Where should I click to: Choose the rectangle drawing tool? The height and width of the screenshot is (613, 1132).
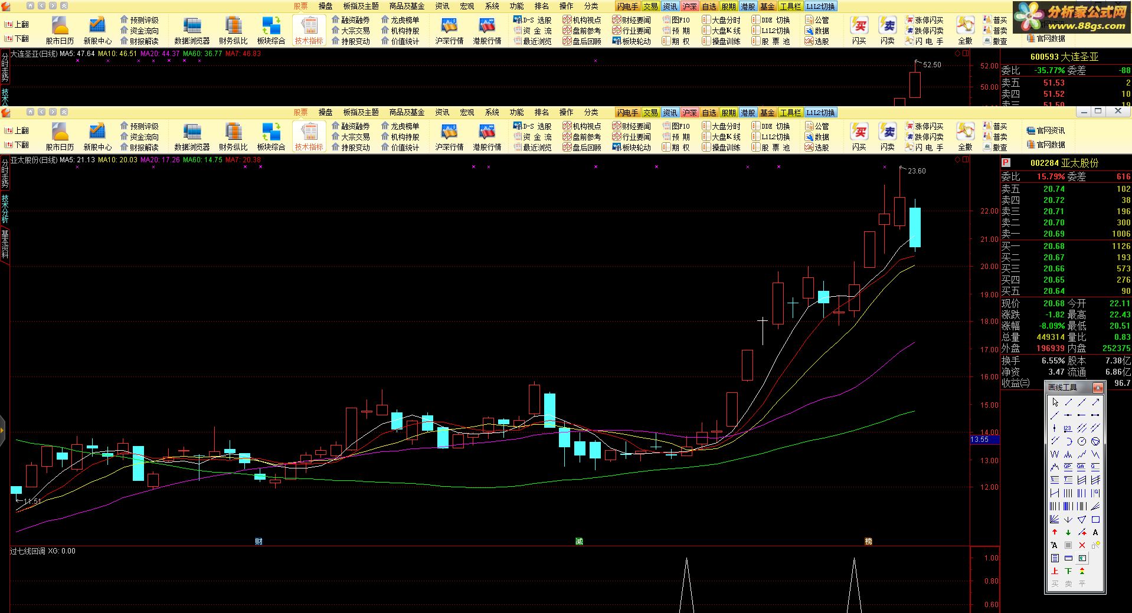coord(1095,520)
